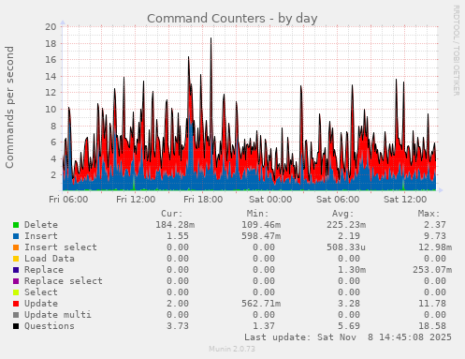Screen dimensions: 465x359
Task: Click Questions average value 5.69
Action: (349, 326)
